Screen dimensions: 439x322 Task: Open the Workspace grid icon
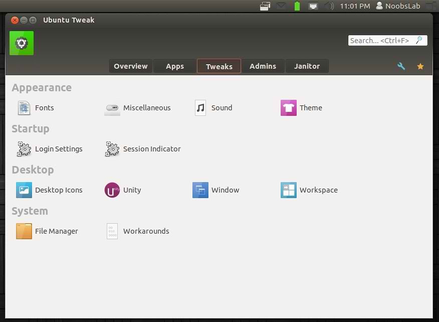tap(288, 190)
